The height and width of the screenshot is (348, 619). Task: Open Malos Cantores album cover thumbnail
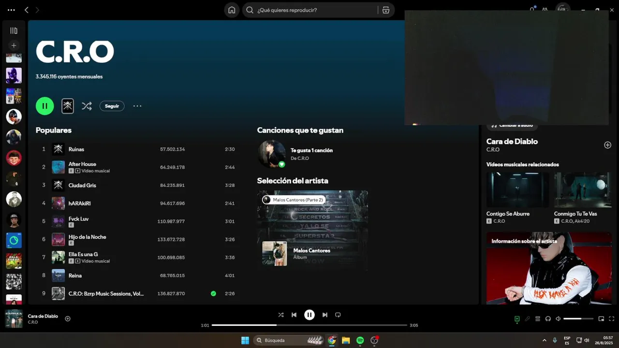click(275, 253)
